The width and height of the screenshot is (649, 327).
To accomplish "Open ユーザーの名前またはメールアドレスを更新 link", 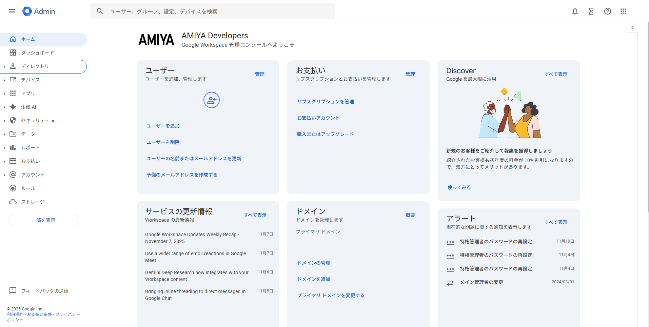I will click(194, 159).
